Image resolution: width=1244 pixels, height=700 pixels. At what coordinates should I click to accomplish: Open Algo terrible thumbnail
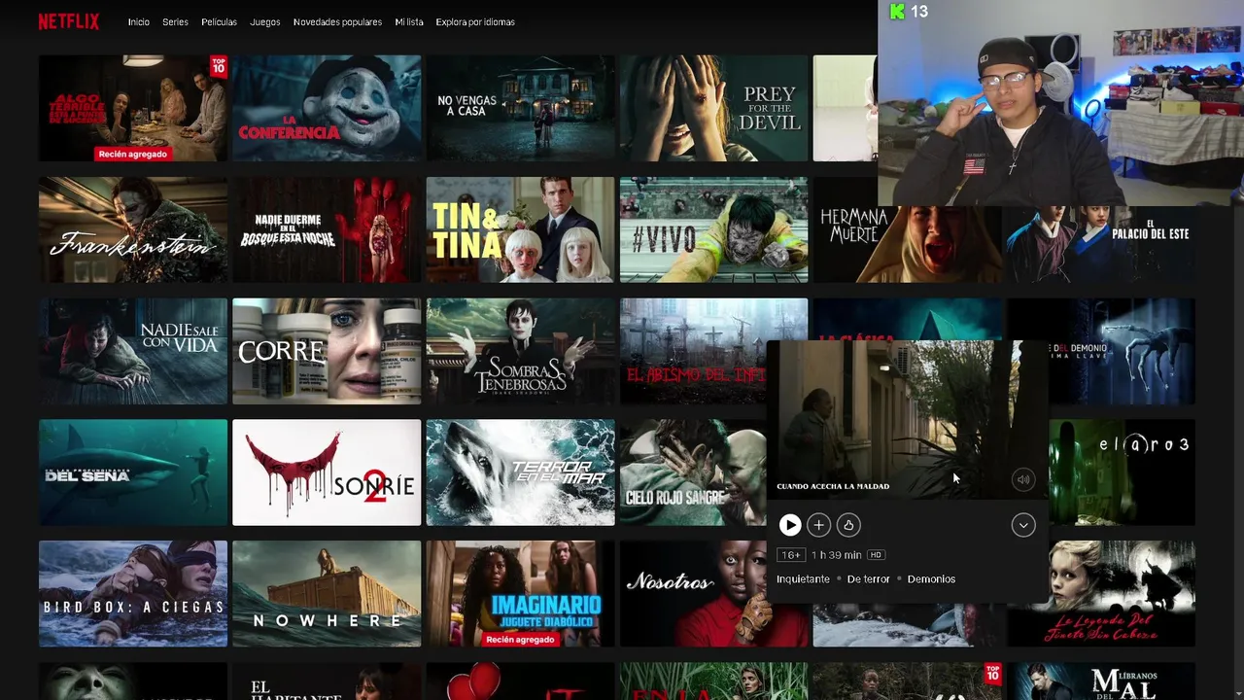coord(133,108)
